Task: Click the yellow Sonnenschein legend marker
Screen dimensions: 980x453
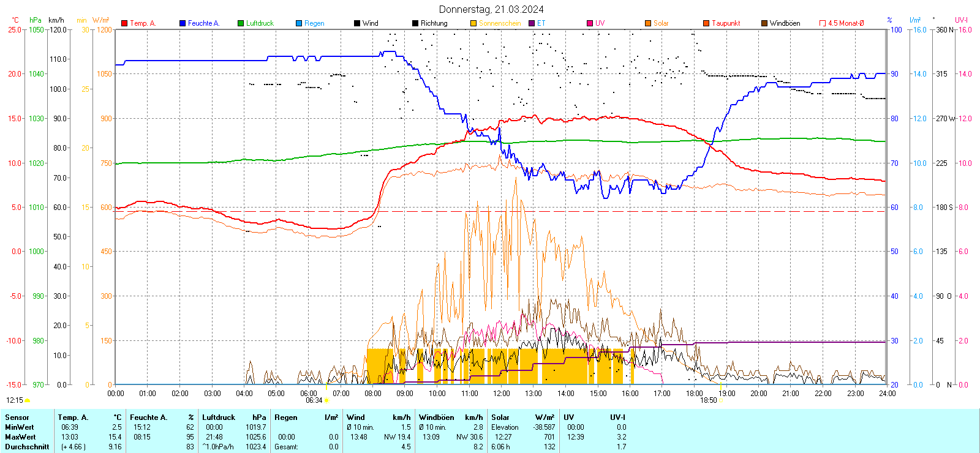Action: point(473,23)
